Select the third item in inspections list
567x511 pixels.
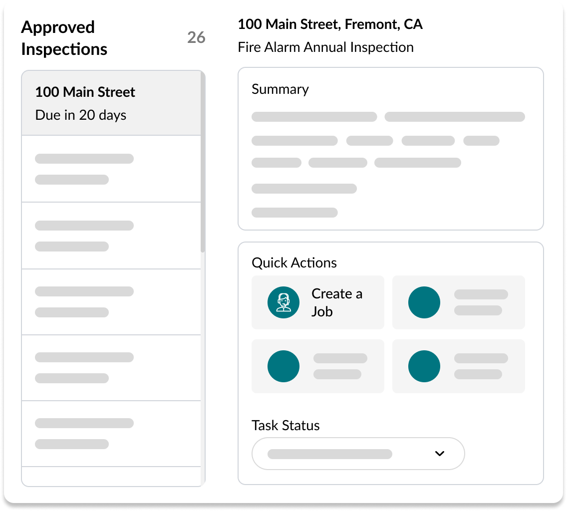click(111, 236)
